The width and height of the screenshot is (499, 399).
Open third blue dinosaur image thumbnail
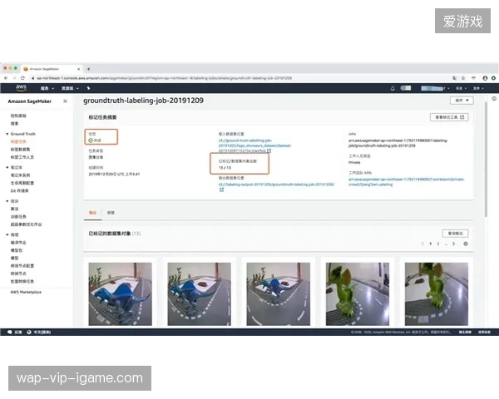[x=278, y=294]
